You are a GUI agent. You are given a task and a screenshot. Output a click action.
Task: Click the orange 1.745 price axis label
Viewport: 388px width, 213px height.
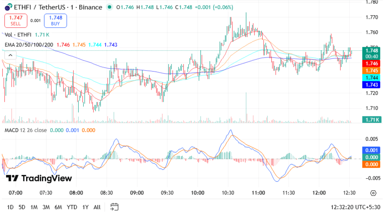pos(372,71)
